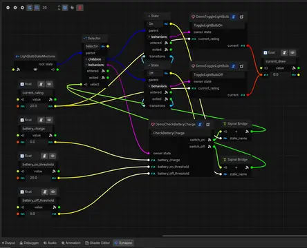
Task: Click the arrange nodes toolbar icon
Action: coord(73,8)
